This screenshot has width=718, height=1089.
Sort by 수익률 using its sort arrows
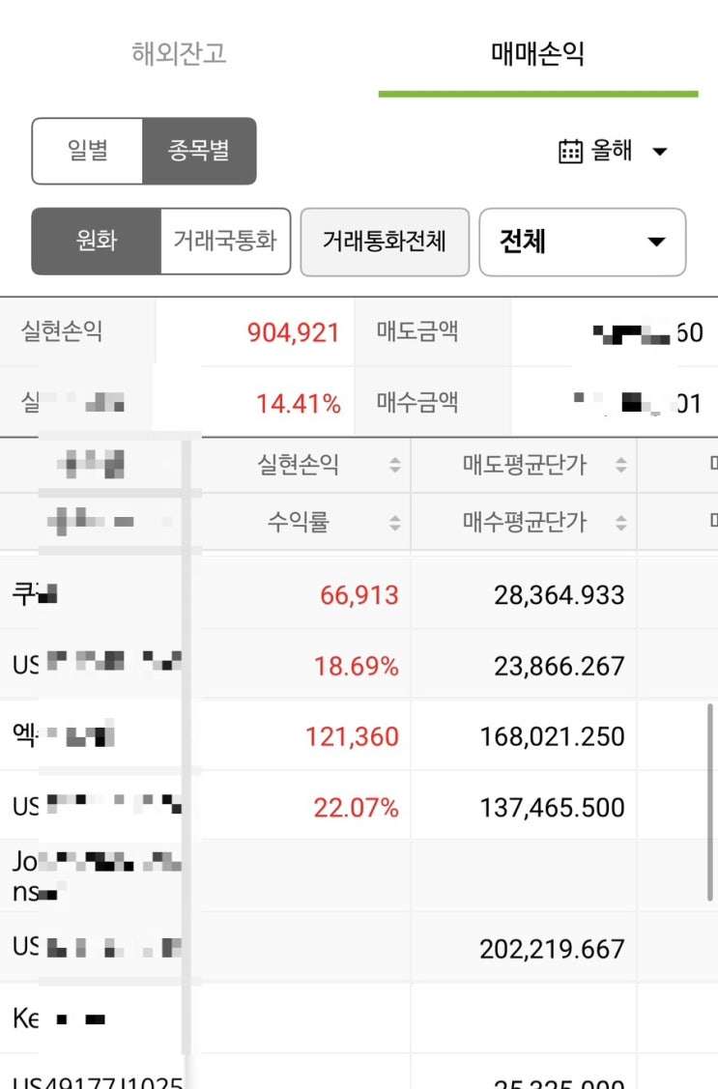coord(394,523)
